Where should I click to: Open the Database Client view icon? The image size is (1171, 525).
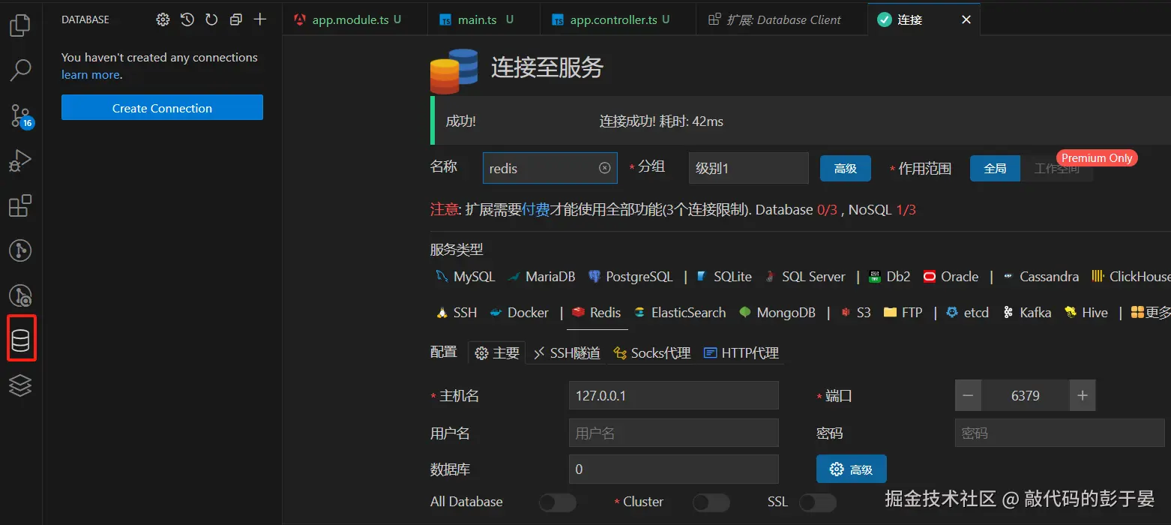coord(21,340)
